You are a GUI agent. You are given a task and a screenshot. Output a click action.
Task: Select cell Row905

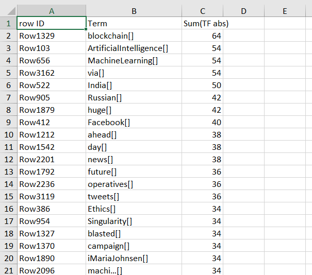[52, 97]
